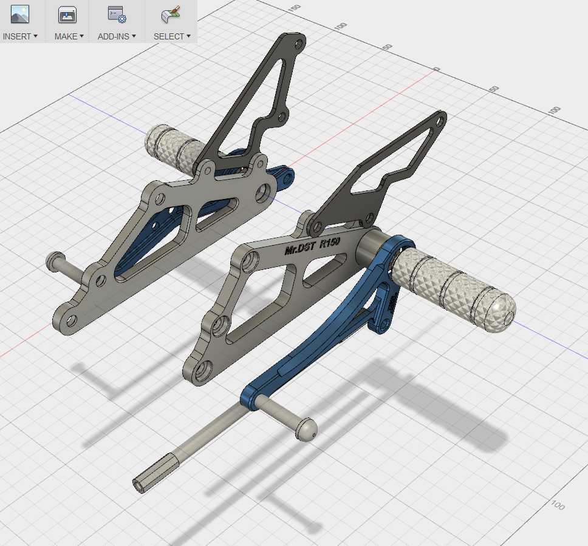Open the INSERT dropdown menu
This screenshot has width=588, height=546.
pos(20,36)
